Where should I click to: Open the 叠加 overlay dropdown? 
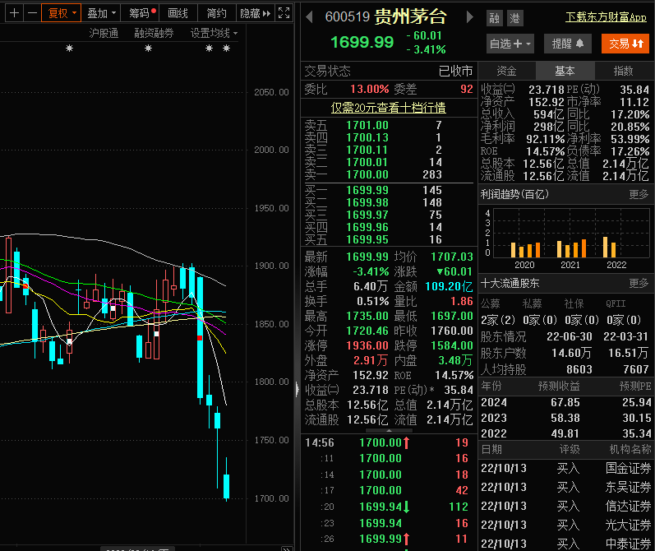pos(101,13)
